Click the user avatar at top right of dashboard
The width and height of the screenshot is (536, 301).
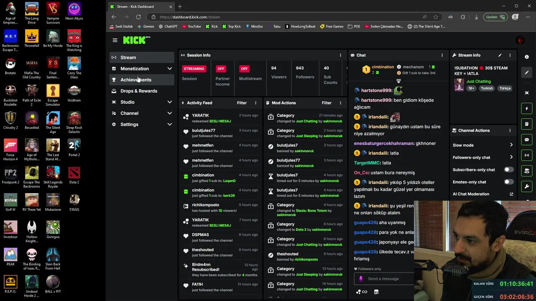point(520,40)
